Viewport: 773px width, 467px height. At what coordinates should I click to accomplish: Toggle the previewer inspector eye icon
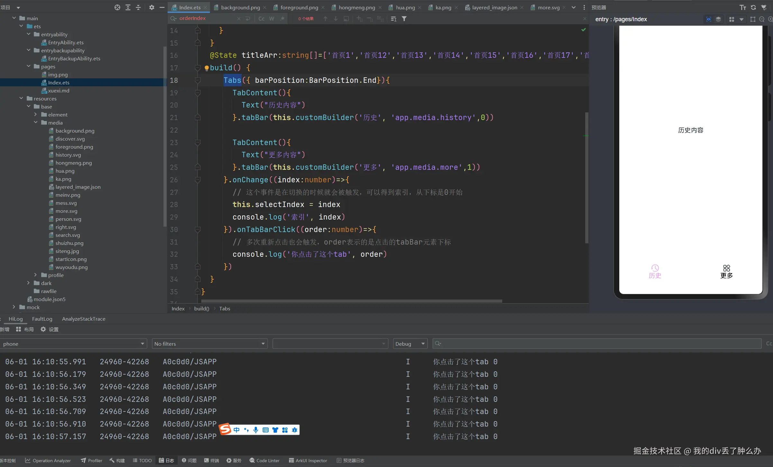point(708,19)
